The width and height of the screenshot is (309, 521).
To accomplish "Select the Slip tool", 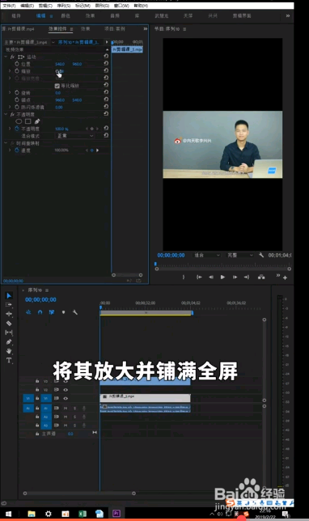I will pos(9,333).
